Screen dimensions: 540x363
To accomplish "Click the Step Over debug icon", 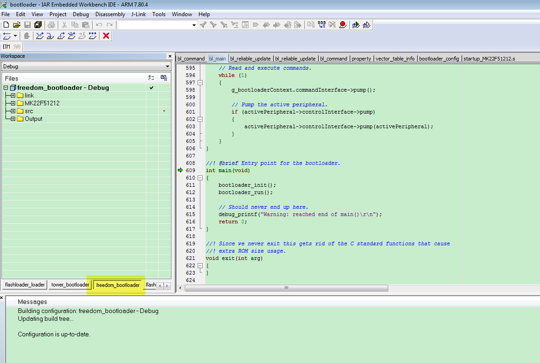I will 39,36.
